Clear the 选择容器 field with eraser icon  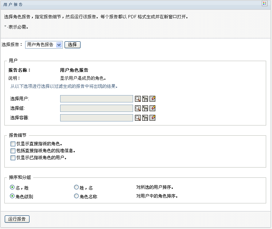coord(152,118)
